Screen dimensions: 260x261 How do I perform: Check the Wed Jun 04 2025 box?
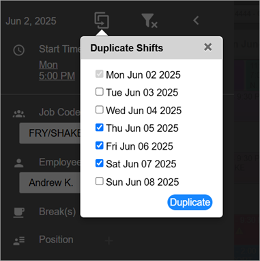pos(100,109)
